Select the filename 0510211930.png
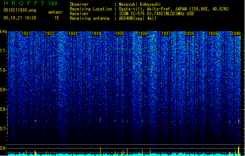The width and height of the screenshot is (245, 156). click(20, 11)
